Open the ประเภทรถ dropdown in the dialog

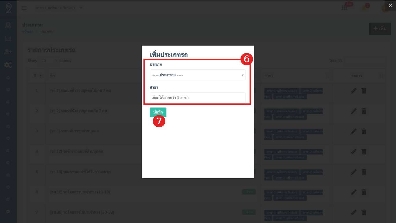coord(198,75)
